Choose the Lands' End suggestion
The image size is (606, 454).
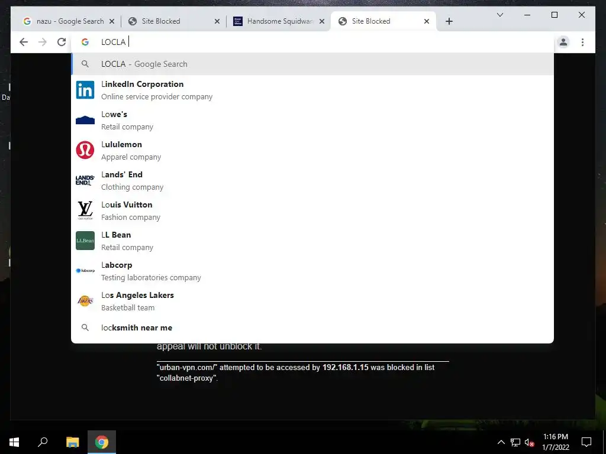pos(312,180)
